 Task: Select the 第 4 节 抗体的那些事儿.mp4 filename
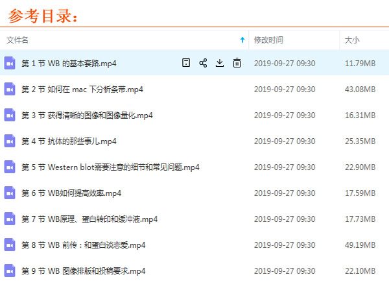click(x=69, y=141)
